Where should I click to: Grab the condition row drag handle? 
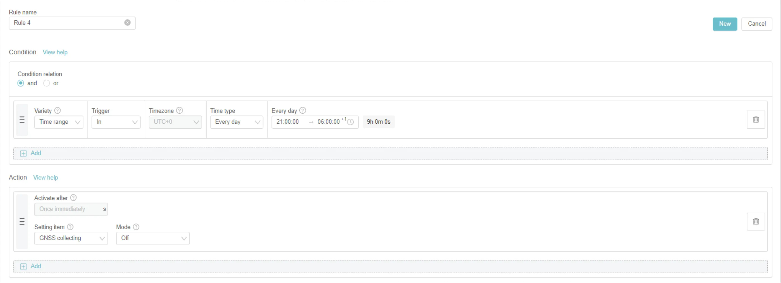[22, 120]
